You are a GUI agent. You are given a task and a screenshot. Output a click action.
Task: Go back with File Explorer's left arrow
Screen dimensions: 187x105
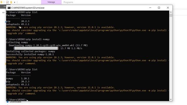(4, 12)
